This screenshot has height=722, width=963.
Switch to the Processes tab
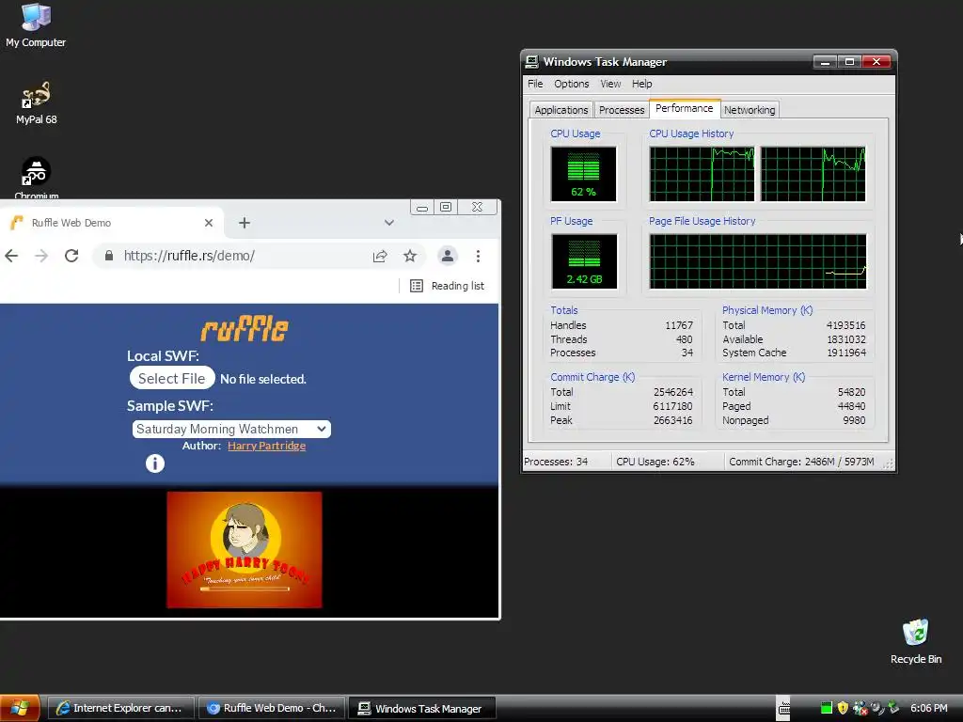622,110
